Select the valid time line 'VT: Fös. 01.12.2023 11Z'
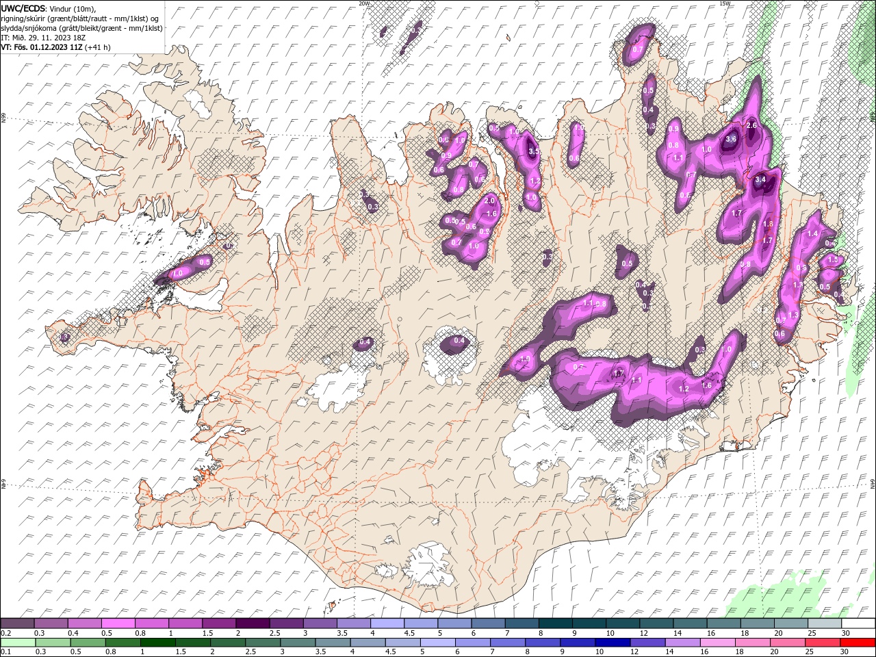The height and width of the screenshot is (657, 876). tap(42, 47)
